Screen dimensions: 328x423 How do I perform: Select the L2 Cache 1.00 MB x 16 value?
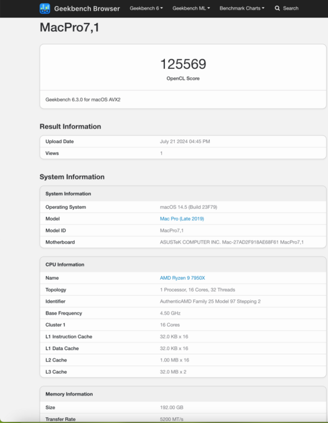pos(174,360)
